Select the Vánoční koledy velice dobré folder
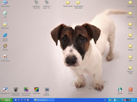 click(x=78, y=3)
